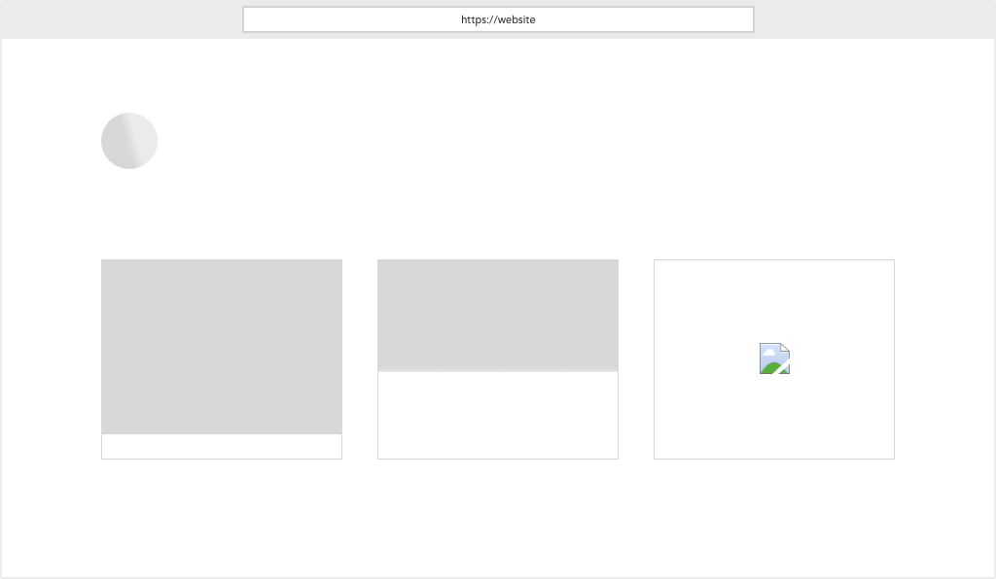Click the center of the broken image placeholder
Image resolution: width=996 pixels, height=579 pixels.
[x=774, y=358]
